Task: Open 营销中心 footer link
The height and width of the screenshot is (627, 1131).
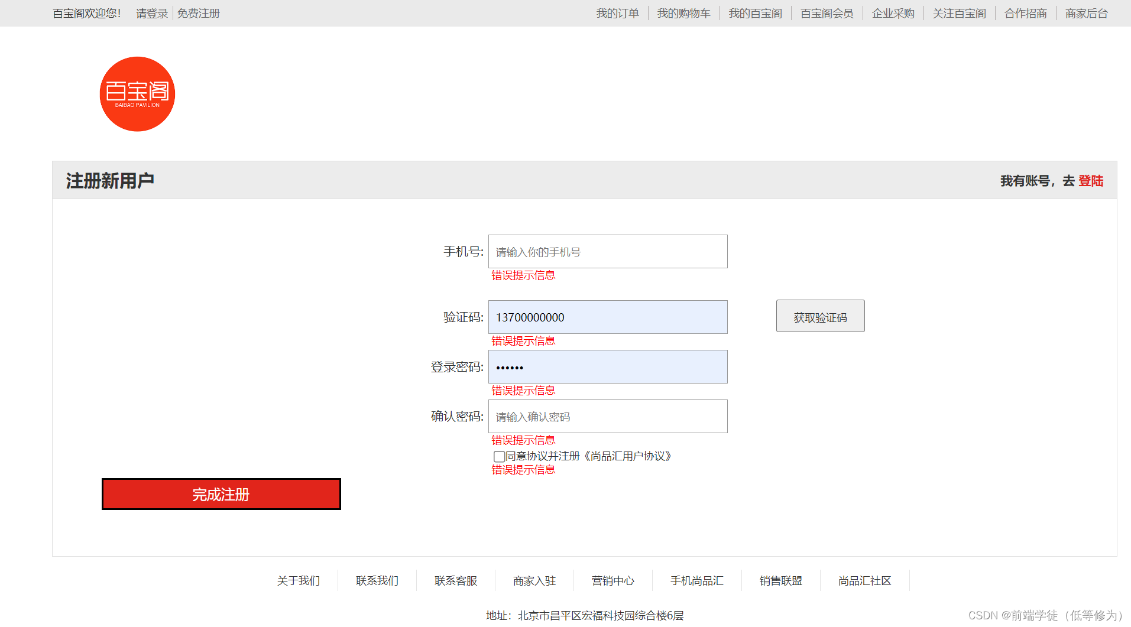Action: (613, 581)
